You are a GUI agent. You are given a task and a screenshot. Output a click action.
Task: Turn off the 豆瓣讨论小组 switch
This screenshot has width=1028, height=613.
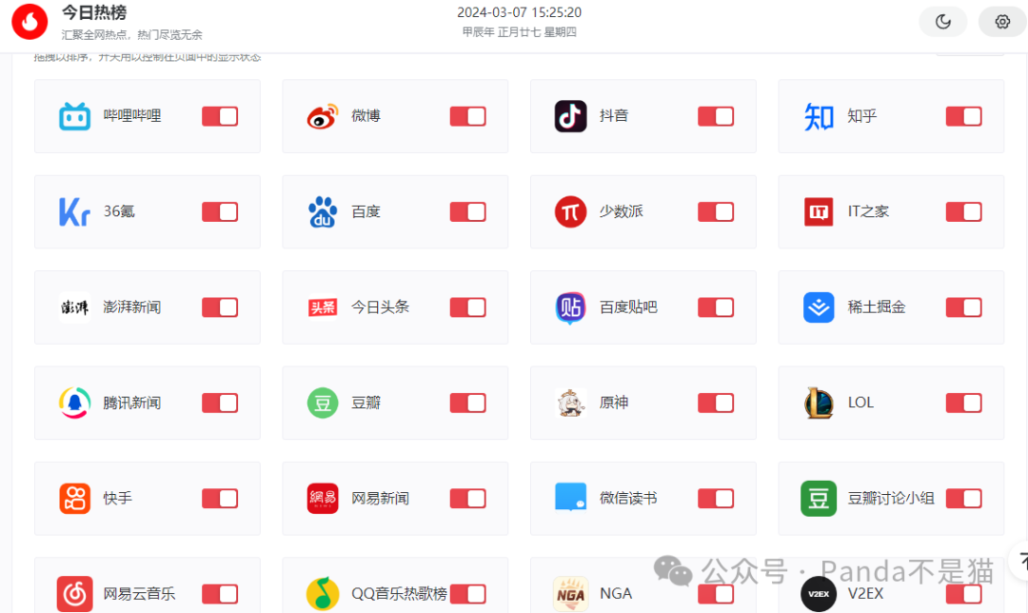pos(963,498)
